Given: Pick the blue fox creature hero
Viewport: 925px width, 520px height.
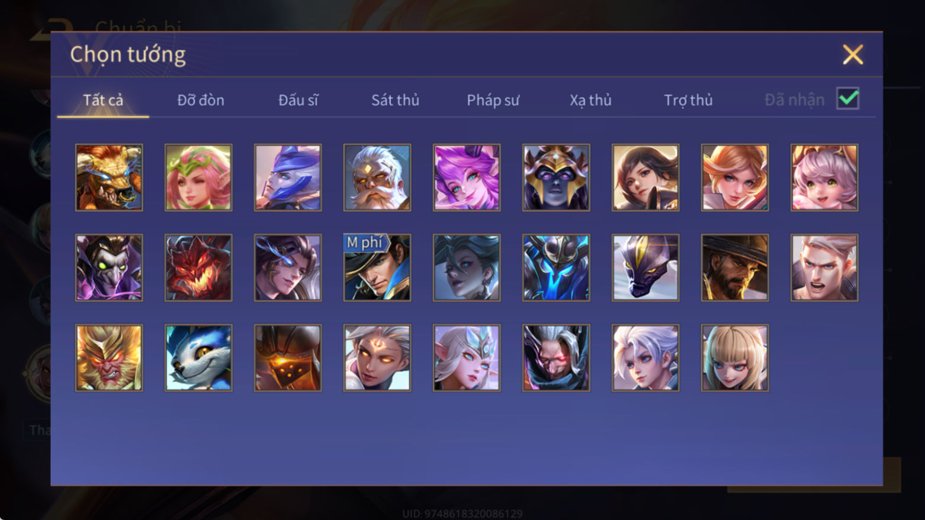Looking at the screenshot, I should pos(198,357).
